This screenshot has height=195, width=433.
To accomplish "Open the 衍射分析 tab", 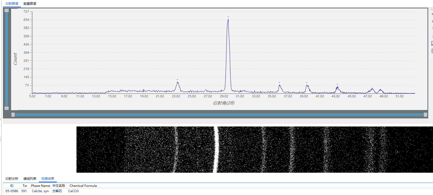I will pos(12,179).
